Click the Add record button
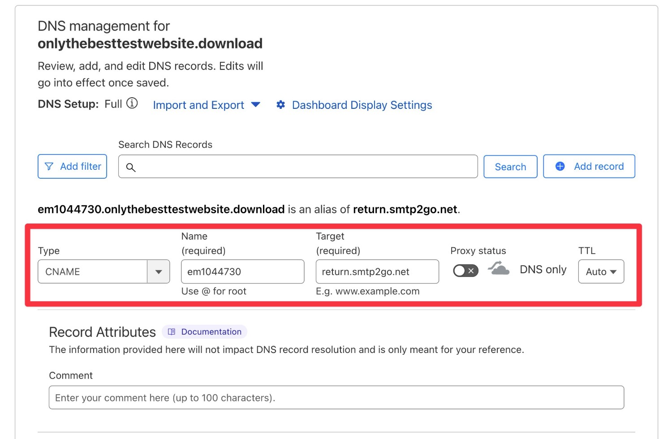The image size is (672, 439). point(589,166)
